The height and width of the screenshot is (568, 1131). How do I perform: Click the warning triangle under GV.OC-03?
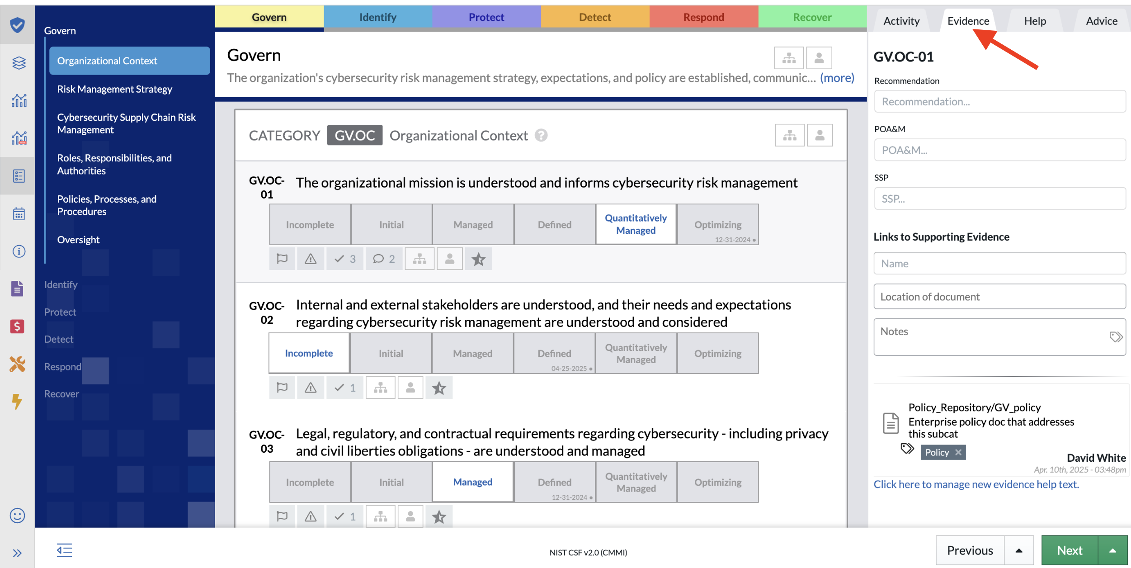[x=311, y=516]
